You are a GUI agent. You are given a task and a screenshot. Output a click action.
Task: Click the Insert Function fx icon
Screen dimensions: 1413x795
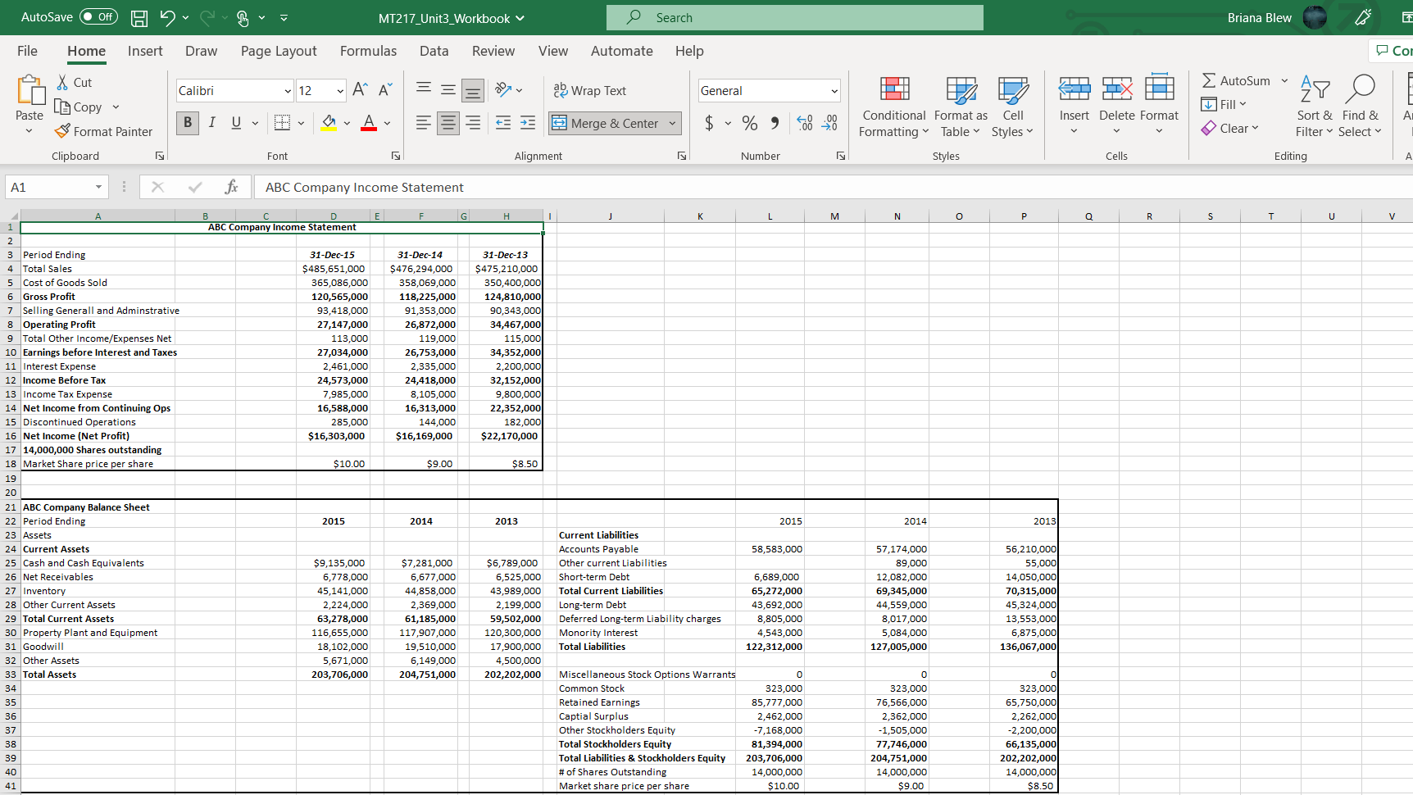pos(231,187)
